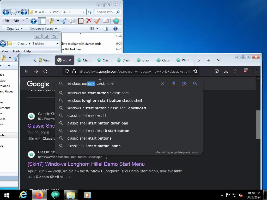Open File menu in back Explorer window
Image resolution: width=267 pixels, height=200 pixels.
7,21
